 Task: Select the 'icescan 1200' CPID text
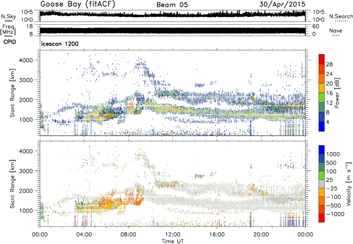click(x=60, y=44)
